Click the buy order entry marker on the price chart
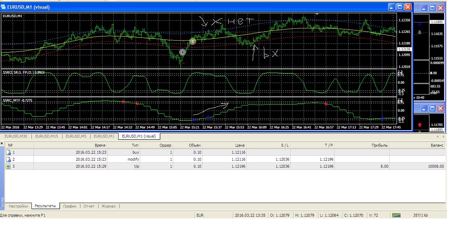 (182, 52)
